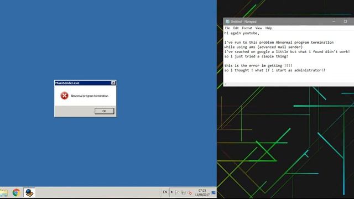Show hidden tray icons via the arrow
The image size is (354, 199).
171,192
